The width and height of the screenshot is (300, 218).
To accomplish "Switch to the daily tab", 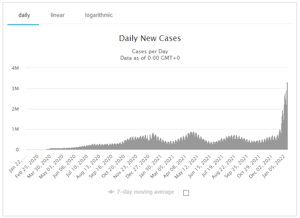I will [x=24, y=15].
